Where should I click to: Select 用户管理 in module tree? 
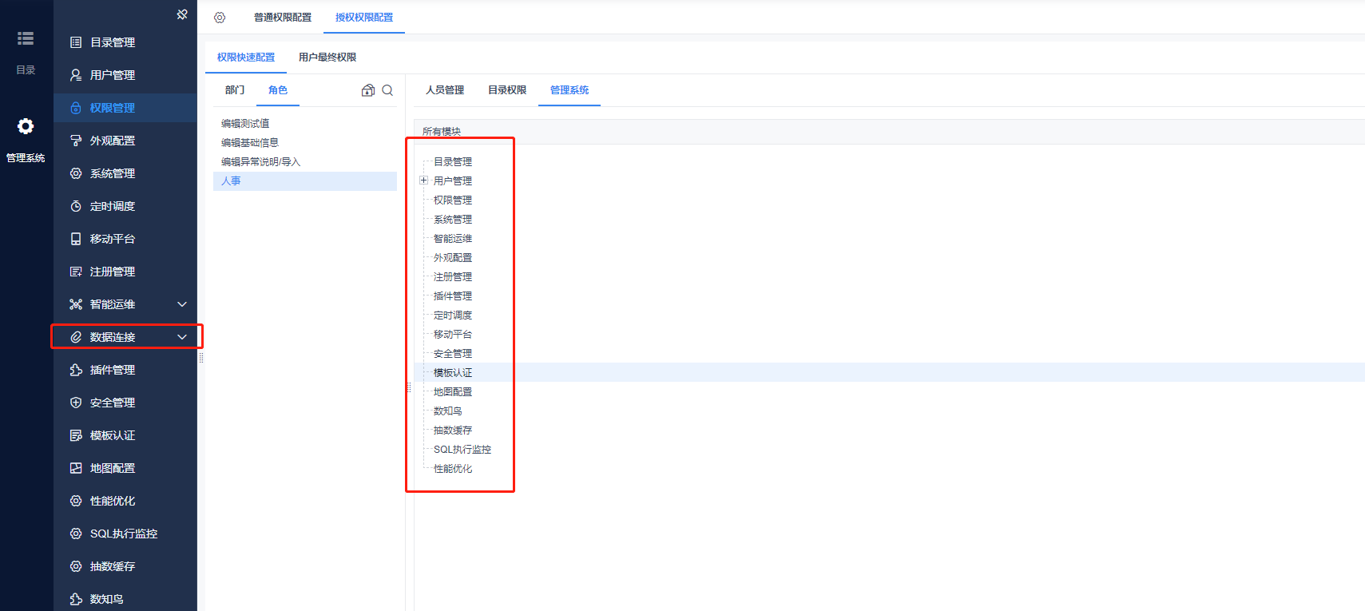click(x=453, y=181)
